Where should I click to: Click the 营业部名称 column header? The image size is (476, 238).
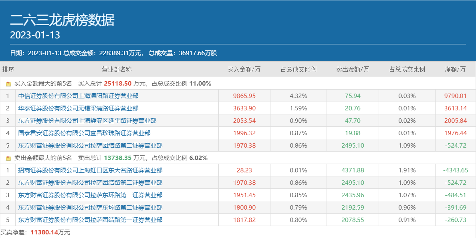117,70
